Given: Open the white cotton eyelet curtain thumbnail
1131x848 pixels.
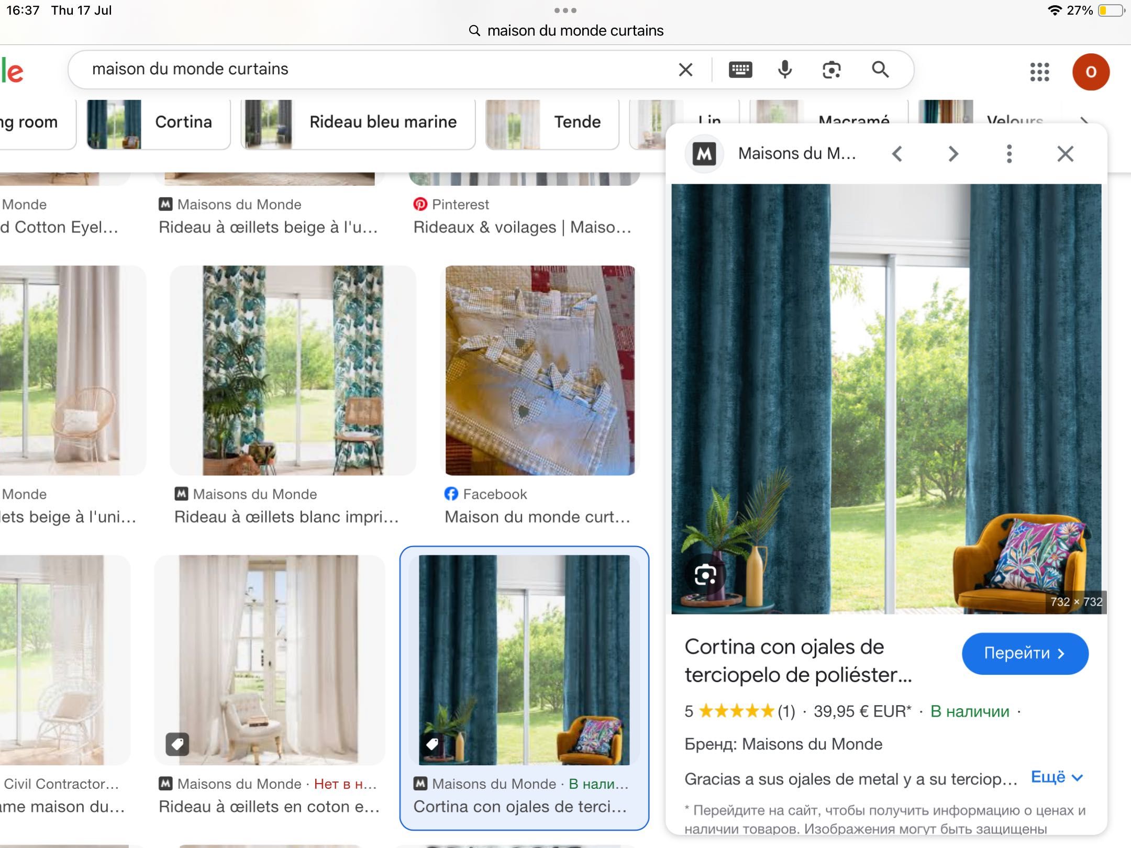Looking at the screenshot, I should 270,660.
